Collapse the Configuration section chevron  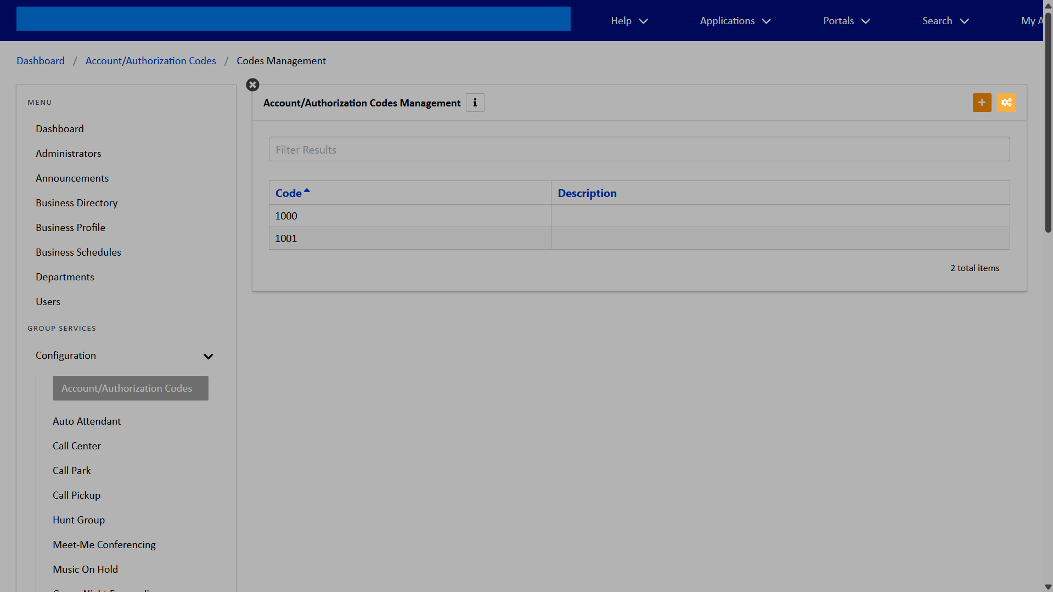[x=208, y=356]
